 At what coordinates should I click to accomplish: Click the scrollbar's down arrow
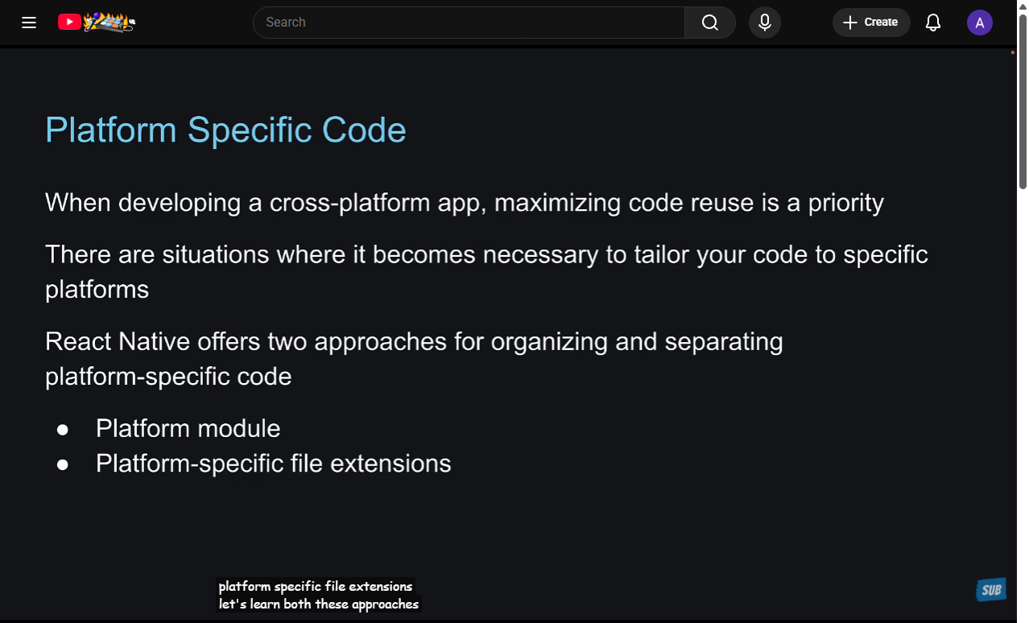(x=1023, y=617)
